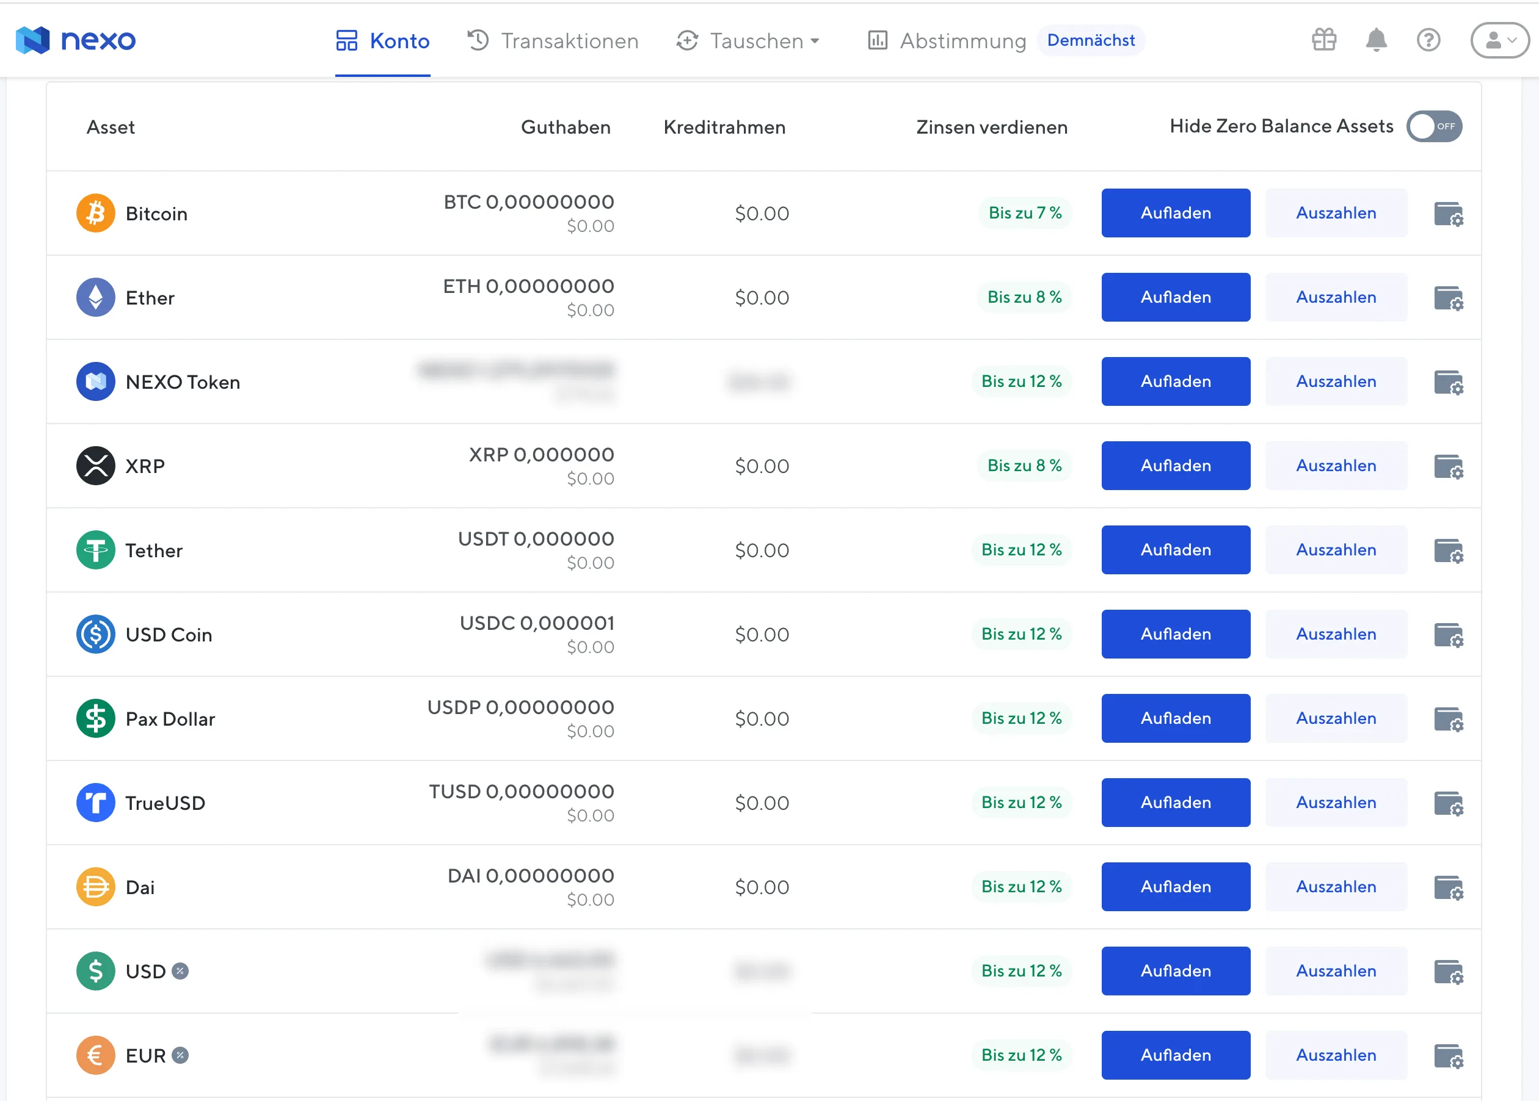This screenshot has width=1539, height=1101.
Task: Switch to the Konto tab
Action: [382, 41]
